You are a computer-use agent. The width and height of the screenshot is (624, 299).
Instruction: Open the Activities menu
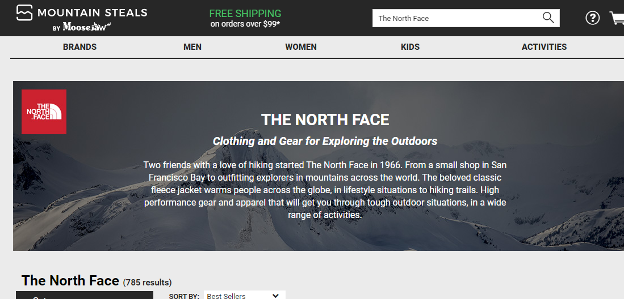pos(544,47)
